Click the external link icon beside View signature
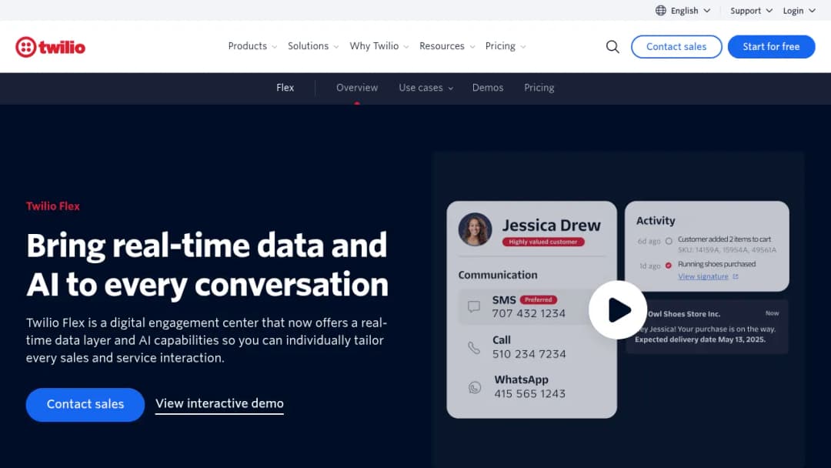 735,276
